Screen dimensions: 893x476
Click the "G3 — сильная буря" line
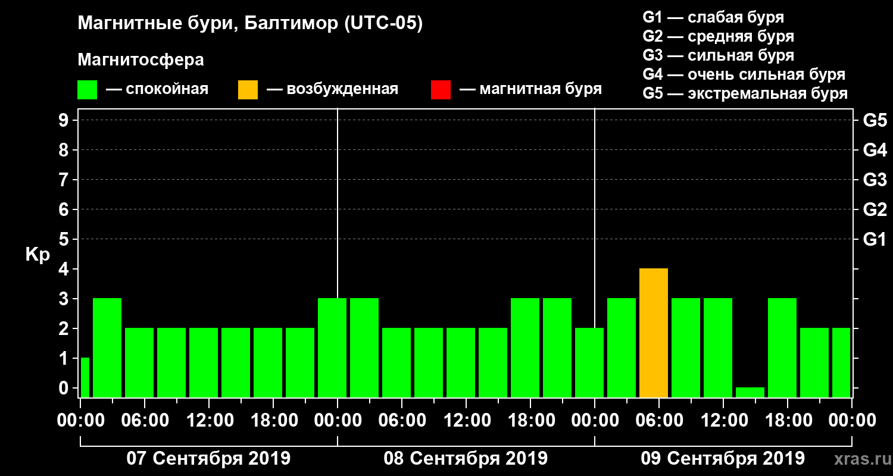(718, 55)
